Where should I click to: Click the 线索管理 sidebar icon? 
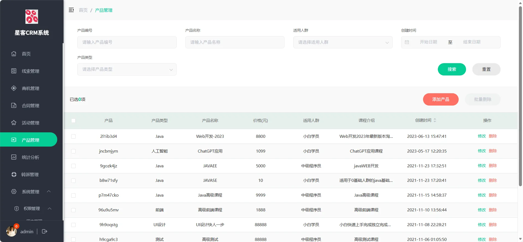click(14, 71)
